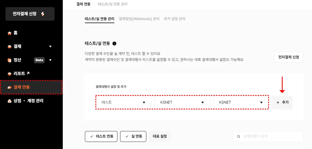Click the 대표 설정 button

pos(160,136)
